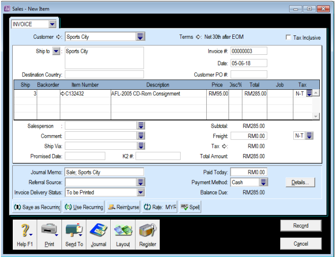Expand the INVOICE type dropdown
The image size is (335, 257).
(x=52, y=24)
